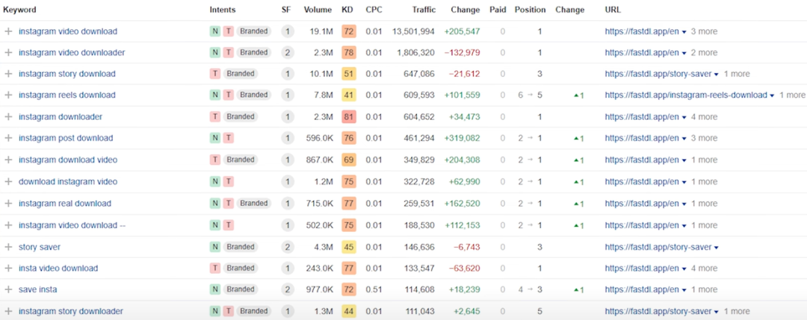Click plus icon beside save insta
Viewport: 807px width, 320px height.
click(x=7, y=289)
